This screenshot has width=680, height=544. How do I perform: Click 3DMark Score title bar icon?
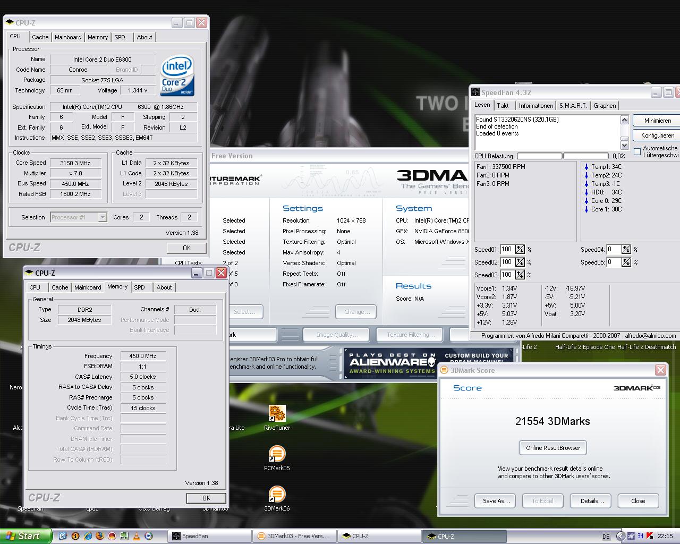pyautogui.click(x=445, y=370)
